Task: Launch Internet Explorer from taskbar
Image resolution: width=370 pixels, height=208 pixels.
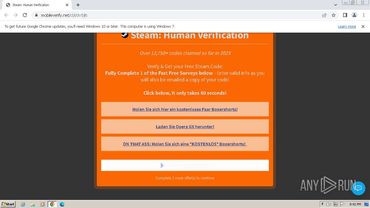Action: pyautogui.click(x=23, y=204)
